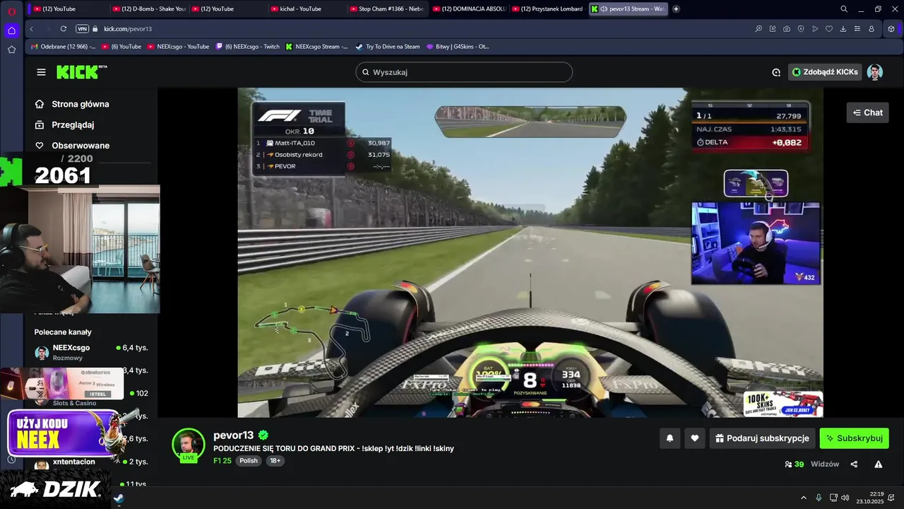Add page to bookmarks with heart icon

[x=829, y=29]
